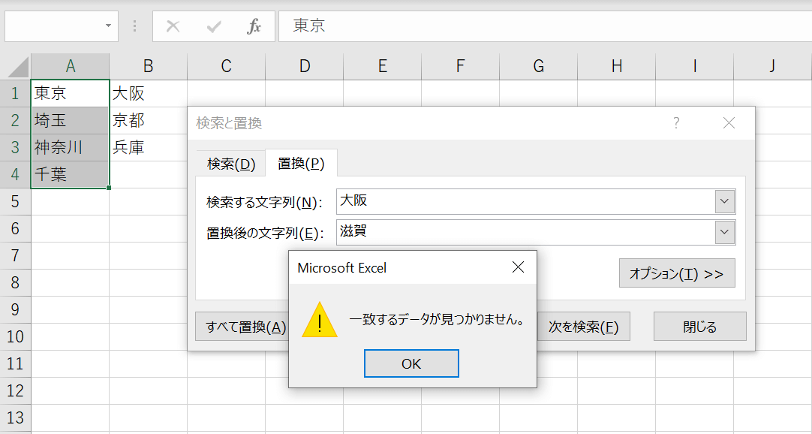Open the 置換後の文字列 dropdown list

(724, 232)
